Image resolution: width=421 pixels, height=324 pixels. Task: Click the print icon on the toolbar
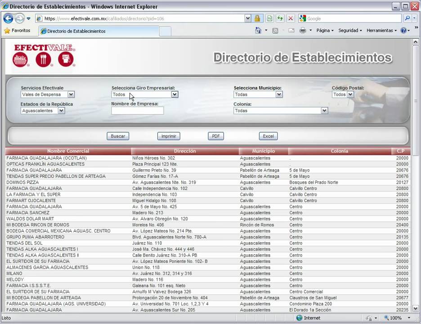point(302,30)
